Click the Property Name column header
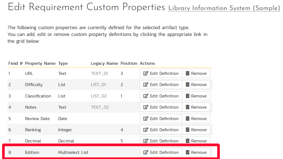 pyautogui.click(x=40, y=63)
